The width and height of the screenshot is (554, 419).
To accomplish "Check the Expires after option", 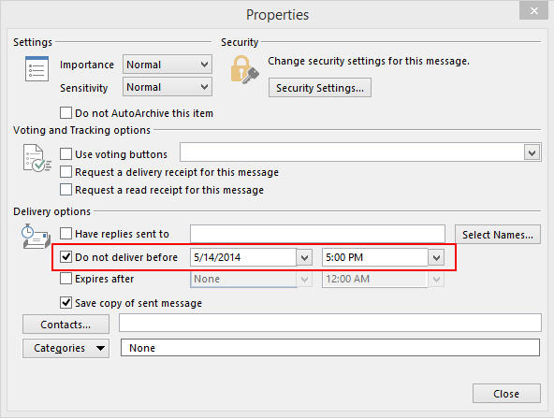I will click(66, 279).
